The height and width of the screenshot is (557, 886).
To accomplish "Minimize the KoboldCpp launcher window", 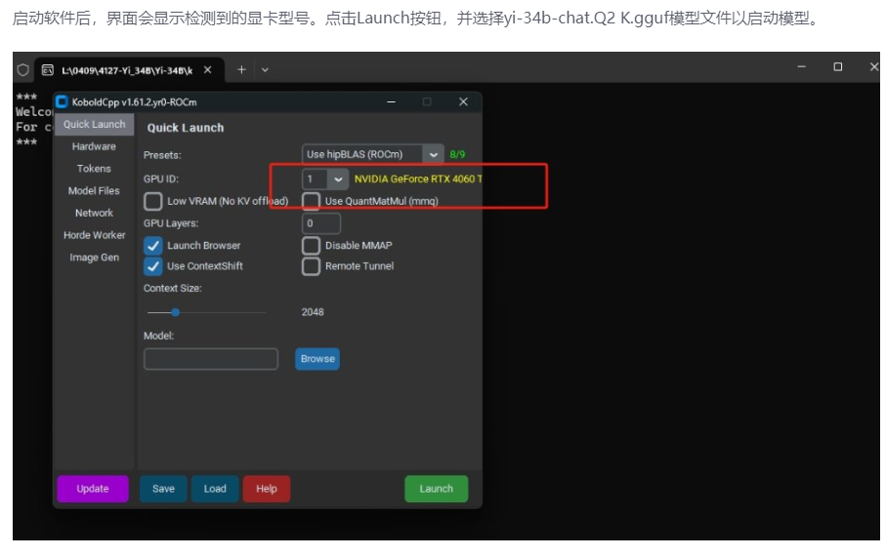I will 391,101.
